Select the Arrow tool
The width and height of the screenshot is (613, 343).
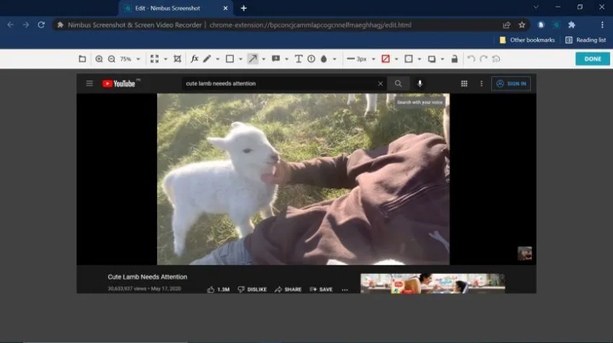pyautogui.click(x=253, y=59)
